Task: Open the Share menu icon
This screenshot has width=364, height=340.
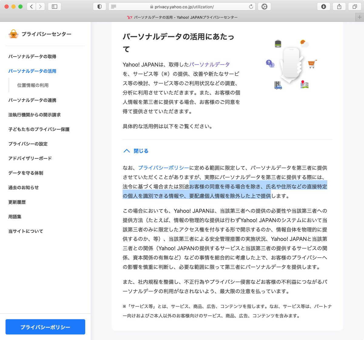Action: click(339, 6)
